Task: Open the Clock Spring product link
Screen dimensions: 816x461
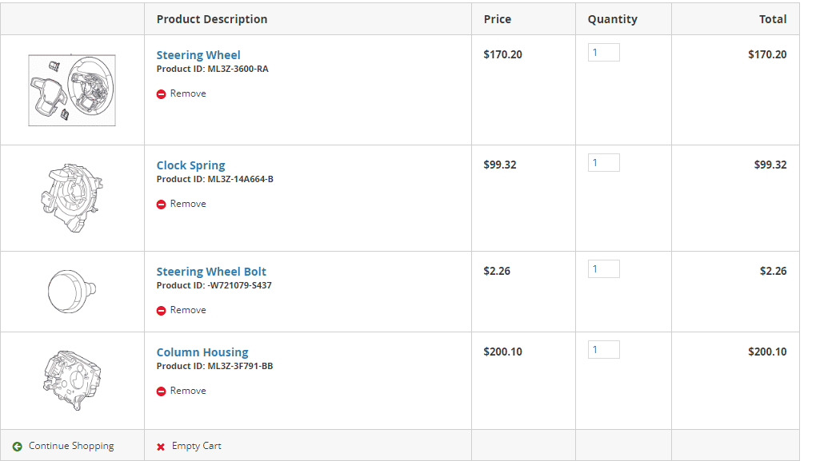Action: pos(190,165)
